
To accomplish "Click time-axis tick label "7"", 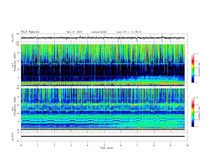I will (137, 145).
